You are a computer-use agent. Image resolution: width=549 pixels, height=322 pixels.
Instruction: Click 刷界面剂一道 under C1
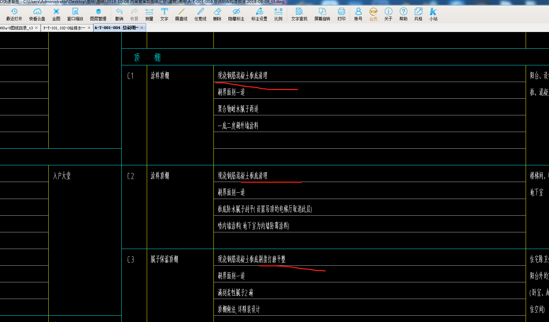point(231,92)
